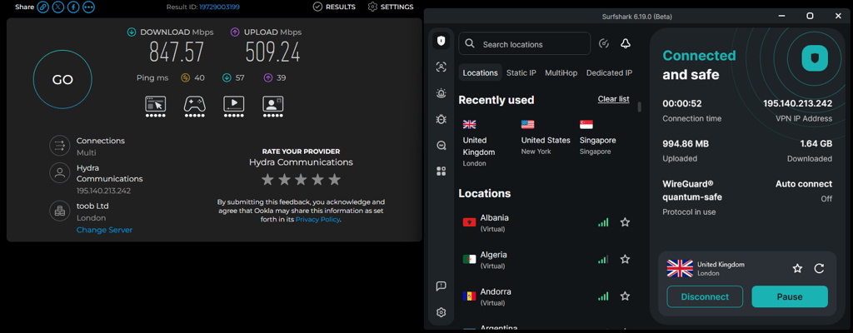Select recently used United States New York

546,137
